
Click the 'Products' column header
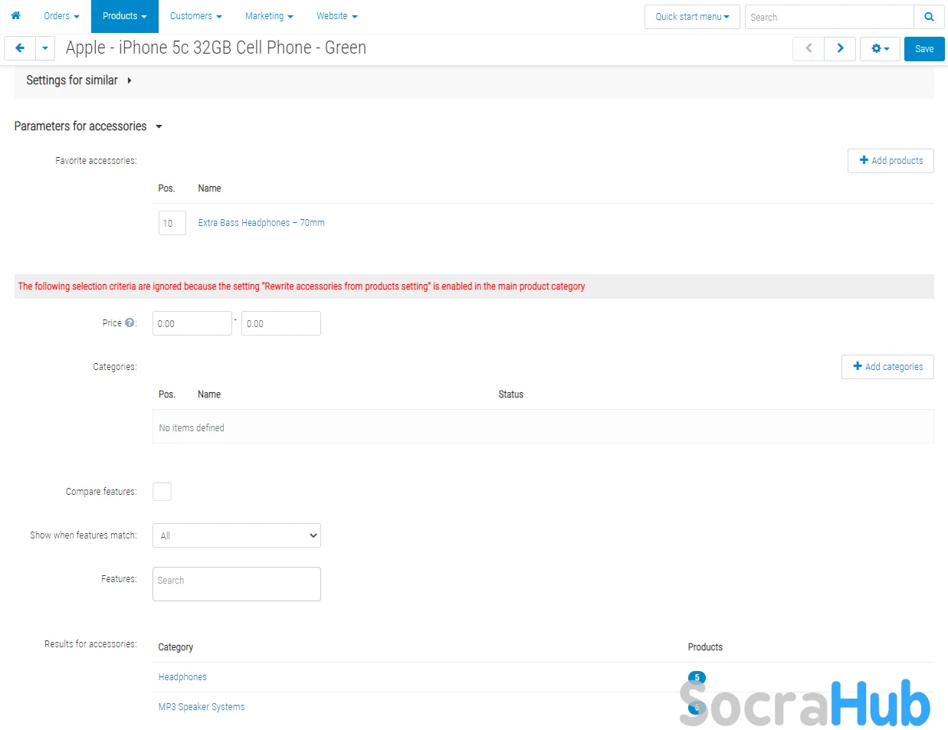coord(705,647)
